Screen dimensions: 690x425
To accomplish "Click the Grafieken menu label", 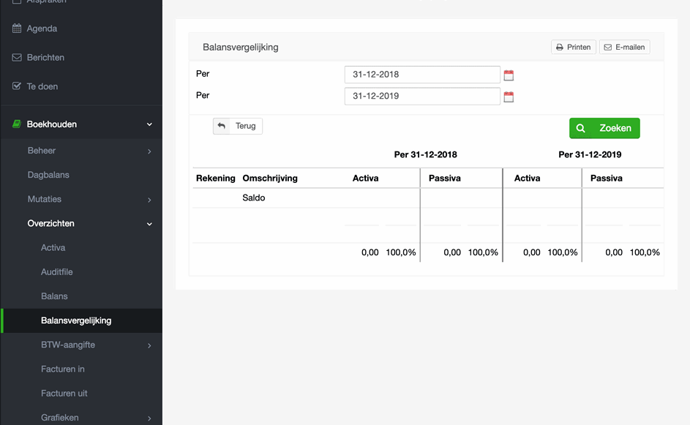I will coord(60,418).
